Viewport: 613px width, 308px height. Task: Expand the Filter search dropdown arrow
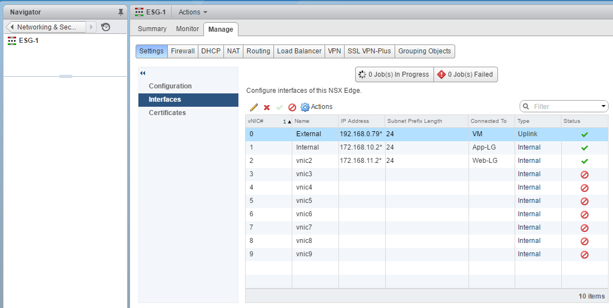click(x=604, y=106)
